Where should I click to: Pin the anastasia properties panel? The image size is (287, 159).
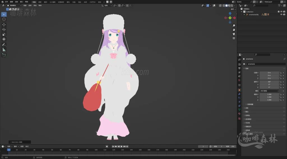click(284, 59)
